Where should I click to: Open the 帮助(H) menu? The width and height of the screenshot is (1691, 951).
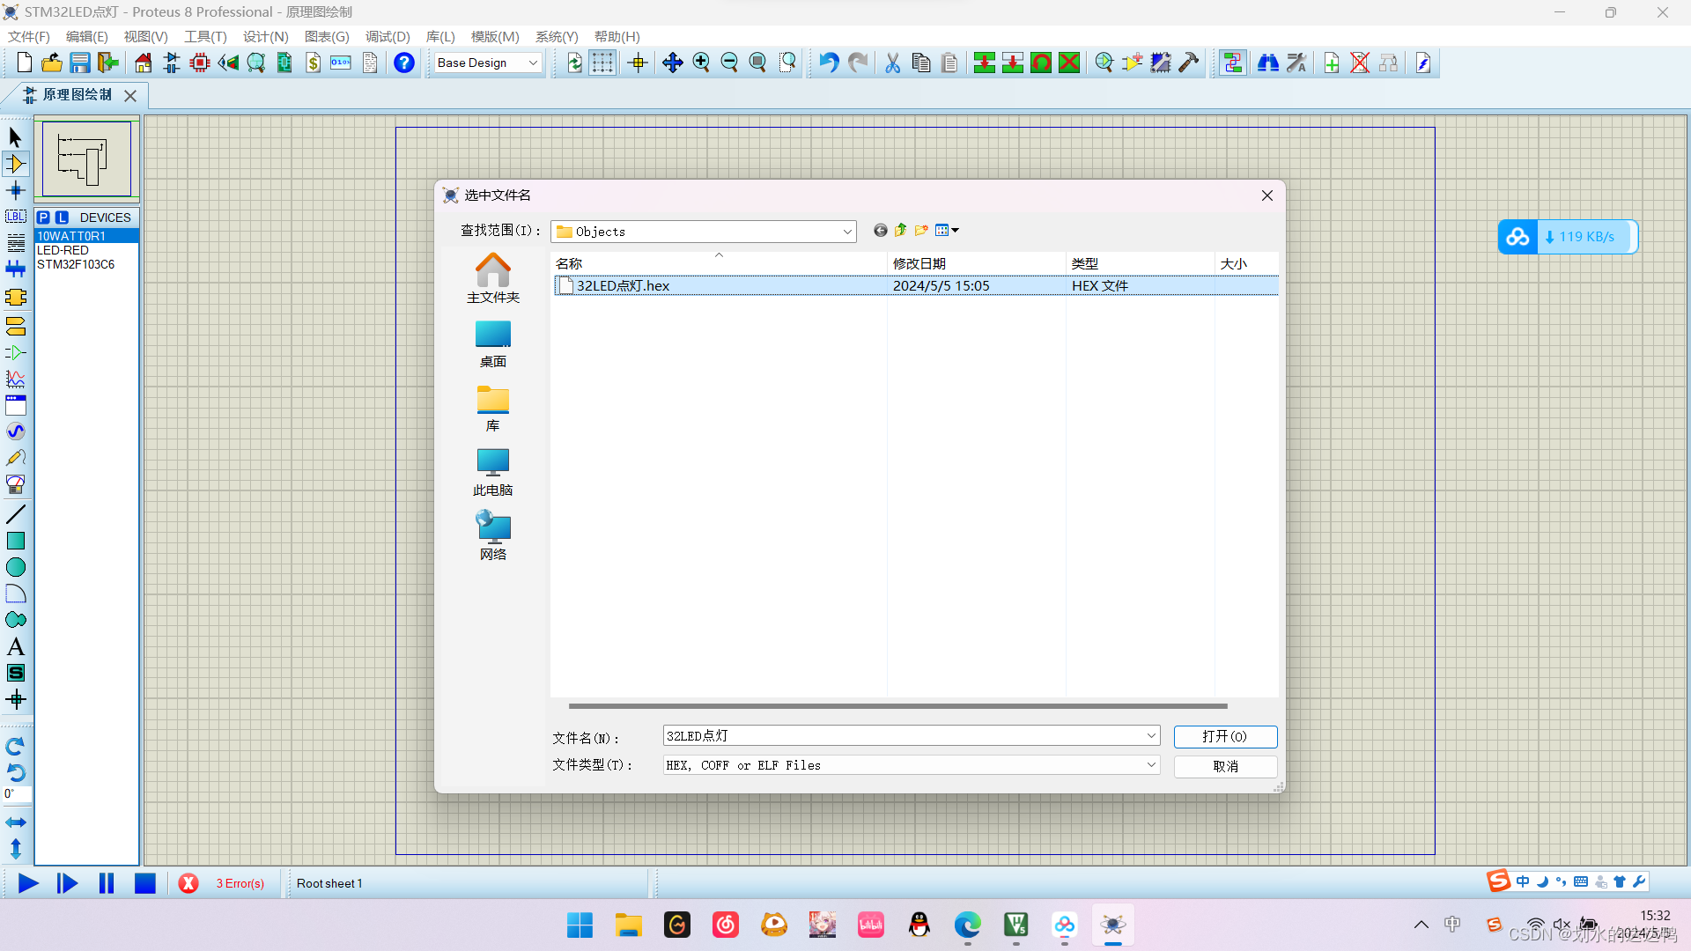617,36
